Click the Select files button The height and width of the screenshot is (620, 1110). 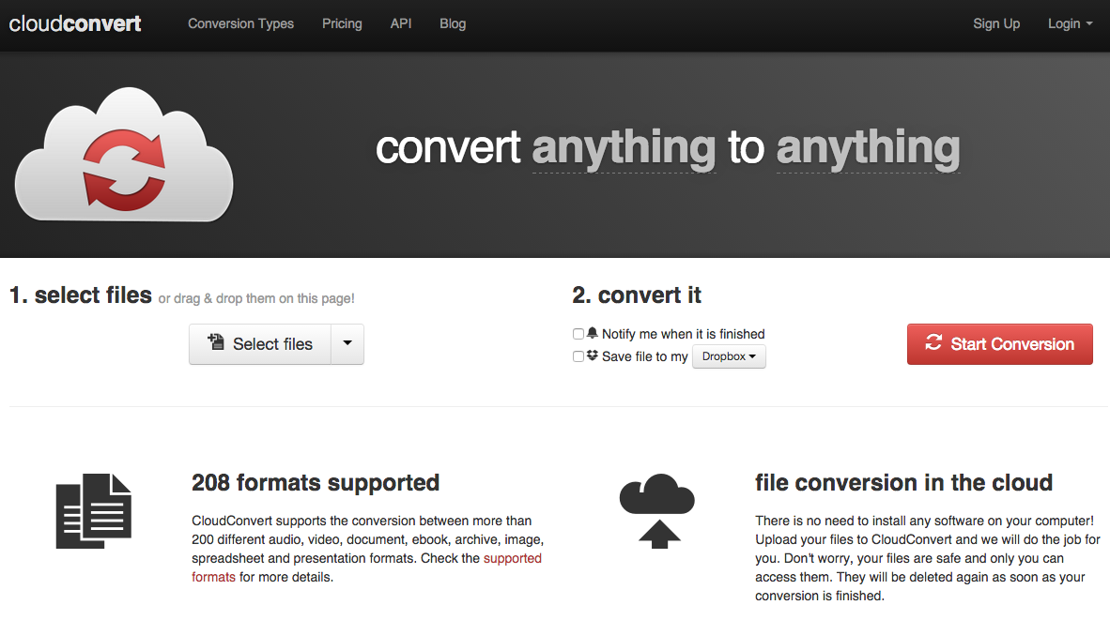[x=260, y=344]
